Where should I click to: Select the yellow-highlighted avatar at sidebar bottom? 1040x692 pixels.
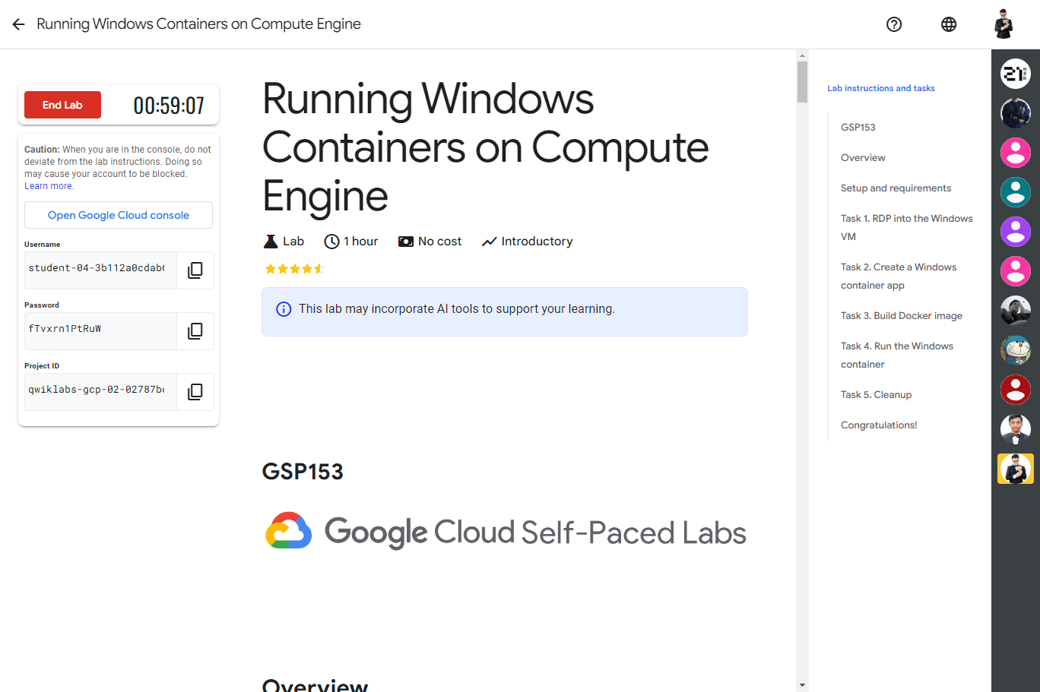coord(1016,469)
